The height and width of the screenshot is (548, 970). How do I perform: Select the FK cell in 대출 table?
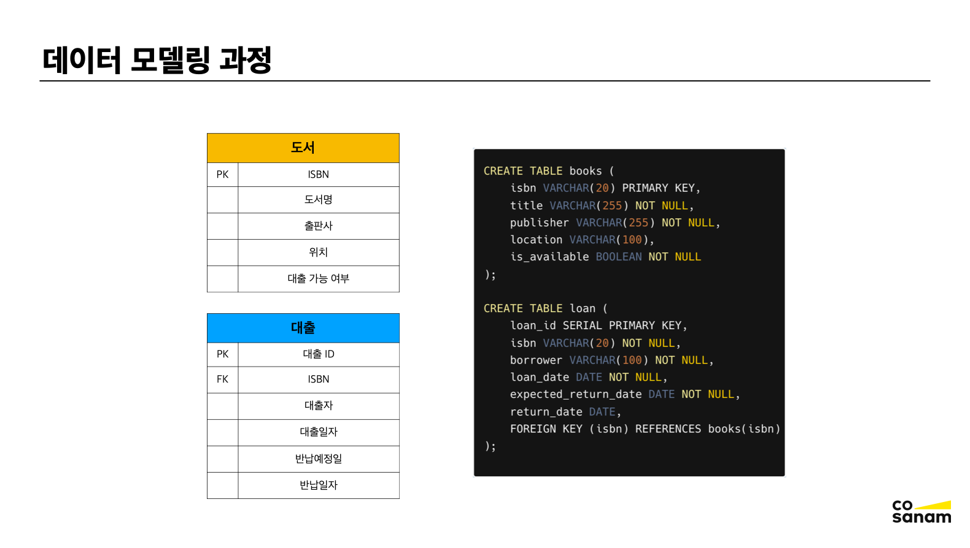point(222,379)
